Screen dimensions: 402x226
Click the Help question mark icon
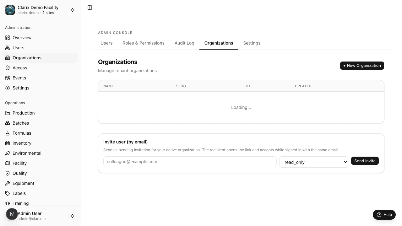coord(379,215)
